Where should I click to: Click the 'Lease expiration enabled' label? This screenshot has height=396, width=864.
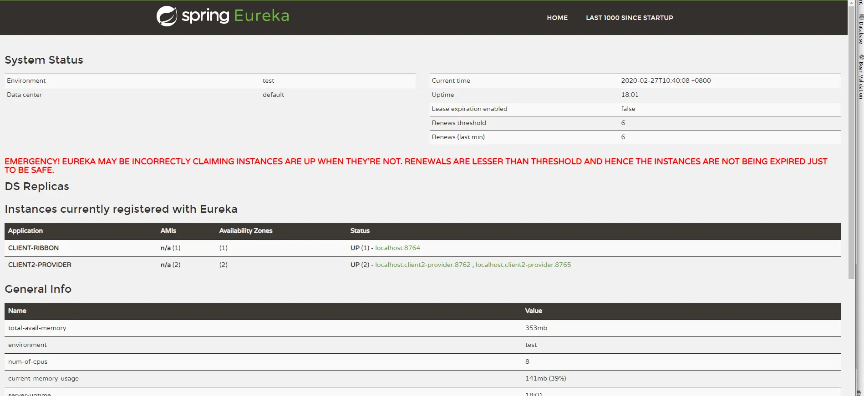point(470,109)
